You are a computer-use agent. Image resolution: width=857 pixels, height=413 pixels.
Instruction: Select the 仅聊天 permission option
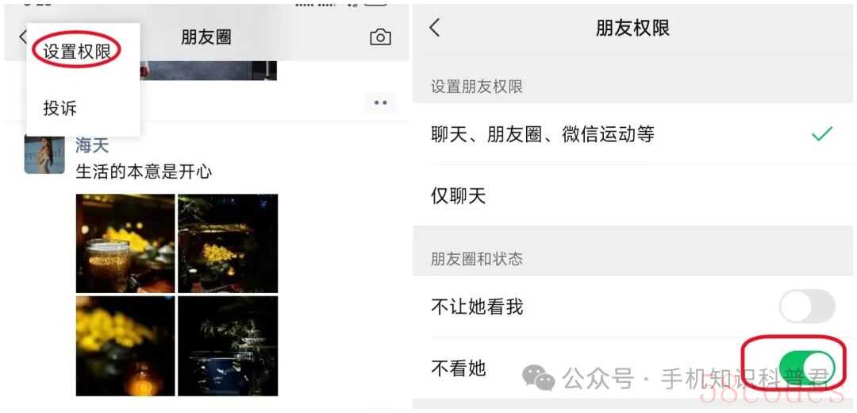[635, 196]
